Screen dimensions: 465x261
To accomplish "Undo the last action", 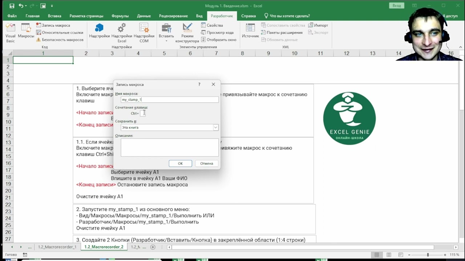I will coord(21,6).
